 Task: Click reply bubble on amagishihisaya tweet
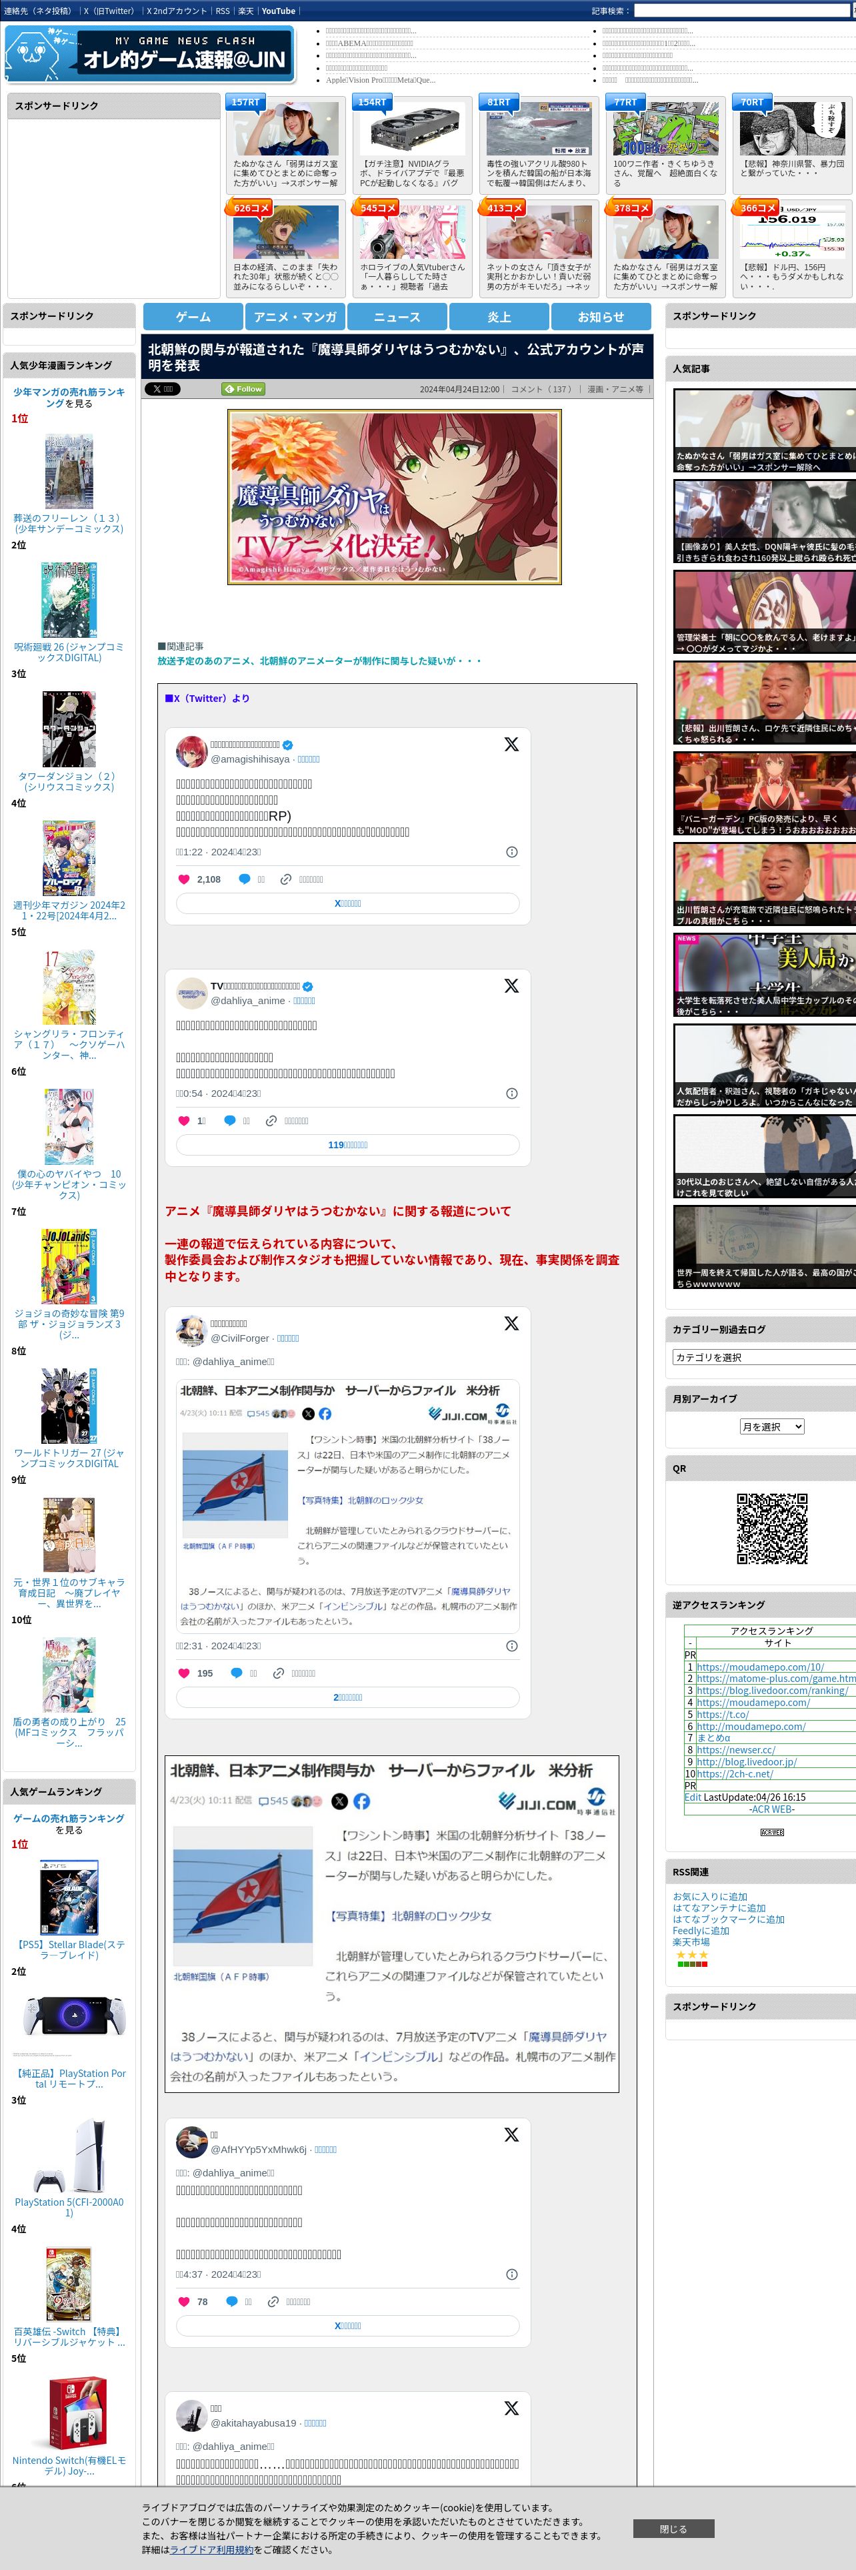(x=244, y=879)
